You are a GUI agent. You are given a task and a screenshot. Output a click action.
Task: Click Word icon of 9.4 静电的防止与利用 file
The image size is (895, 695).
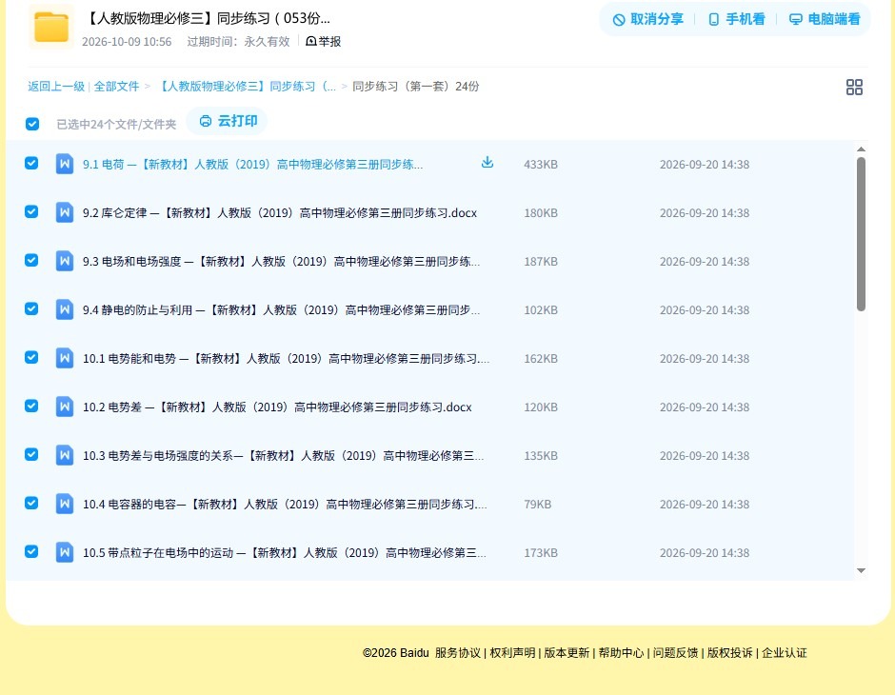(65, 309)
